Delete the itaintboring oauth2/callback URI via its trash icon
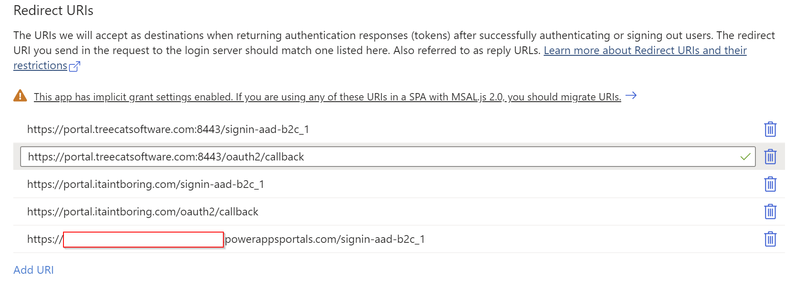Viewport: 797px width, 284px height. click(770, 211)
